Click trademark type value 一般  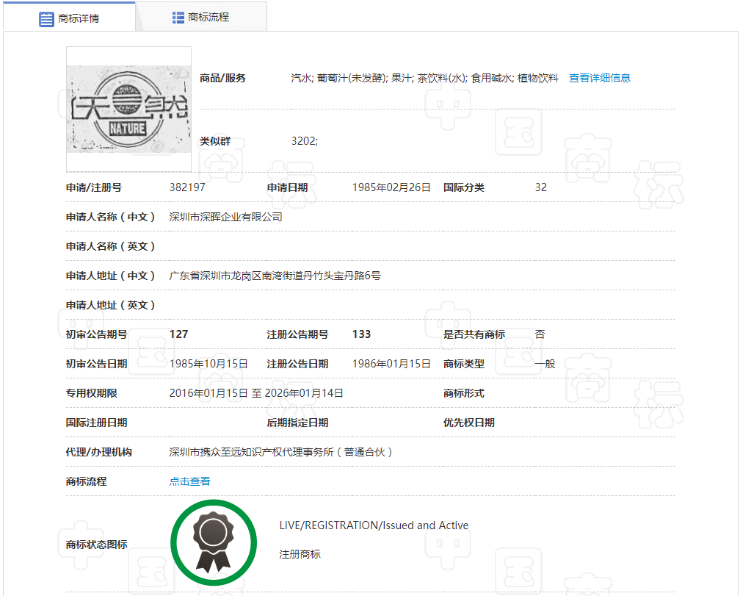[545, 364]
